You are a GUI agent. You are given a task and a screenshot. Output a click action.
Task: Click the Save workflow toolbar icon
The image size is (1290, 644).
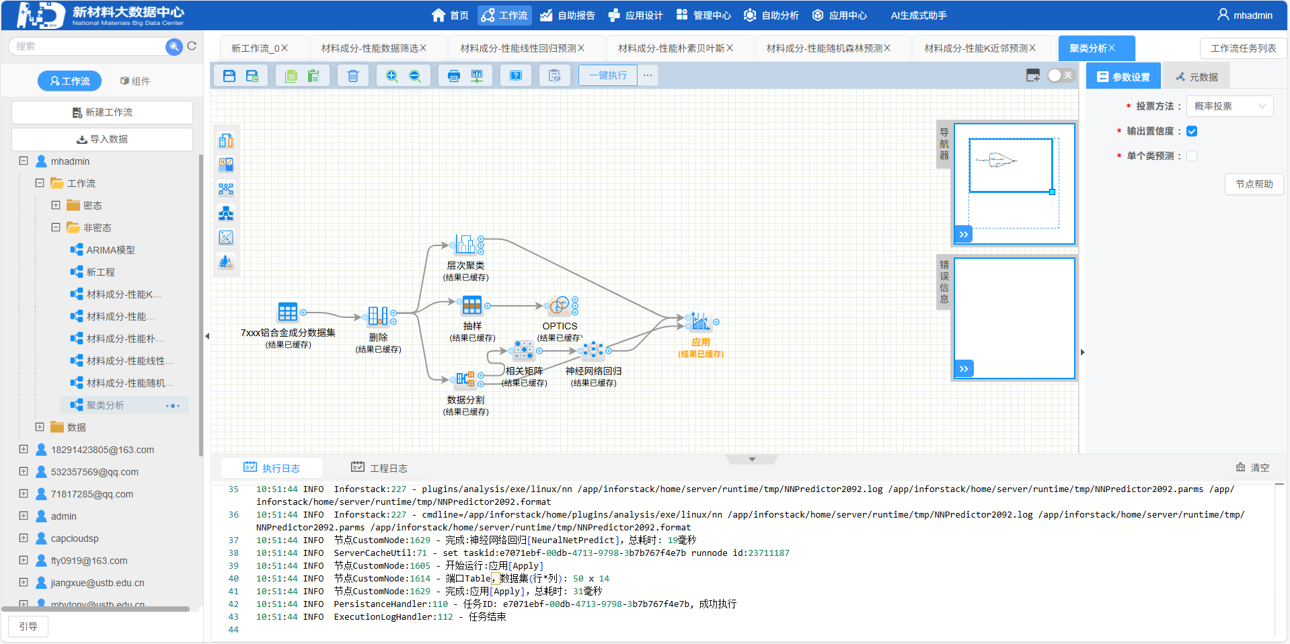click(229, 76)
